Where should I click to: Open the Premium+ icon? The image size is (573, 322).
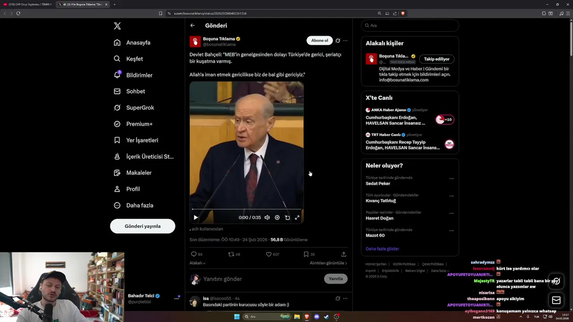tap(117, 124)
